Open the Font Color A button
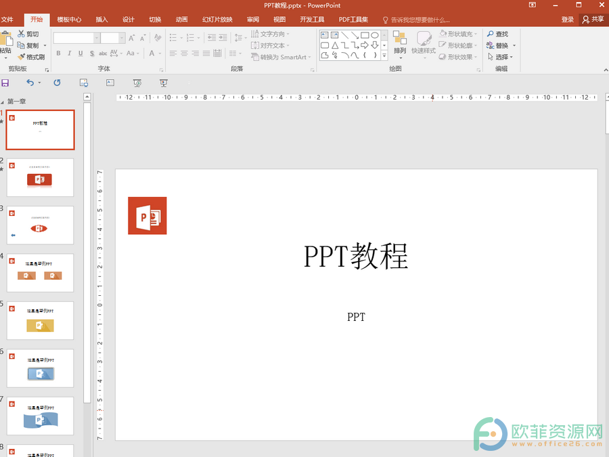Screen dimensions: 609x457 tap(152, 53)
